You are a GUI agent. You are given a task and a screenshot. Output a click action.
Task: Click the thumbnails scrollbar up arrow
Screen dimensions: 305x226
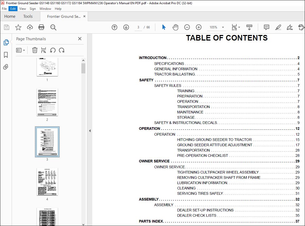coord(83,60)
